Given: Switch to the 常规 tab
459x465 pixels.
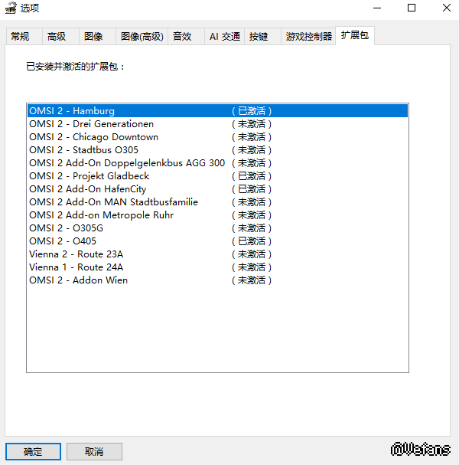Looking at the screenshot, I should click(x=24, y=37).
